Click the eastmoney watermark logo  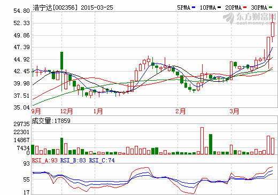pyautogui.click(x=250, y=19)
